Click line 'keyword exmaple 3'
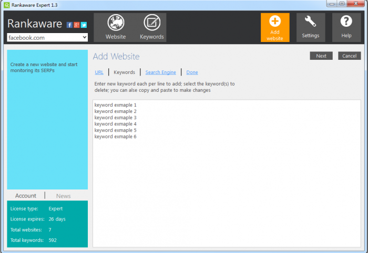This screenshot has width=368, height=253. (115, 118)
